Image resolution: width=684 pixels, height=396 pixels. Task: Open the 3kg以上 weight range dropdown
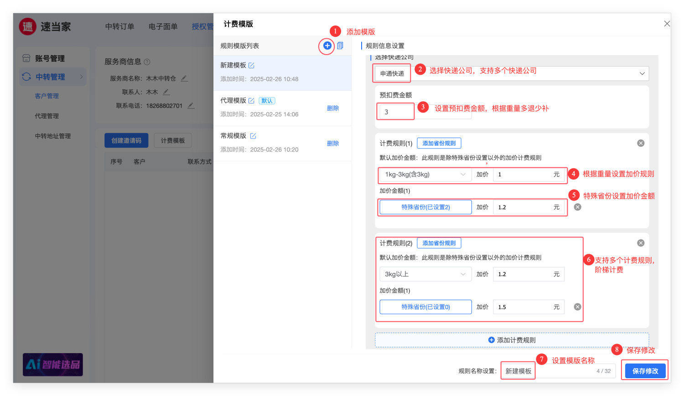[425, 274]
